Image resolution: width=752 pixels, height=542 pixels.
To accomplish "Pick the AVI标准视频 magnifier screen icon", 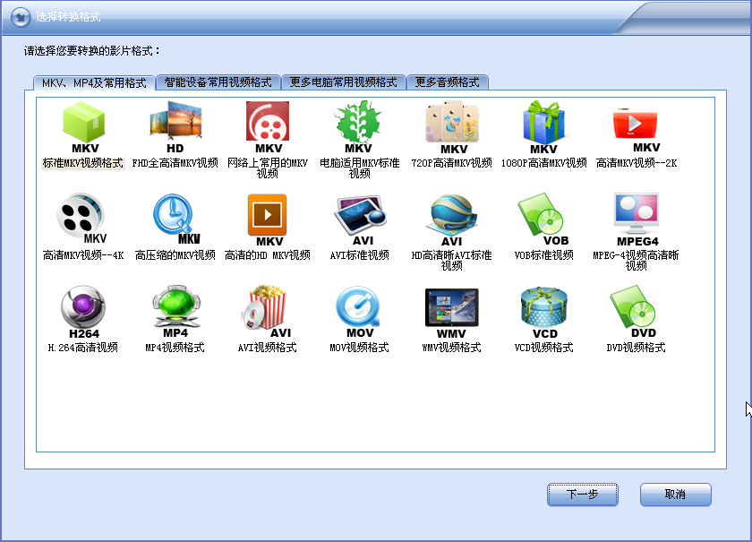I will [x=360, y=219].
